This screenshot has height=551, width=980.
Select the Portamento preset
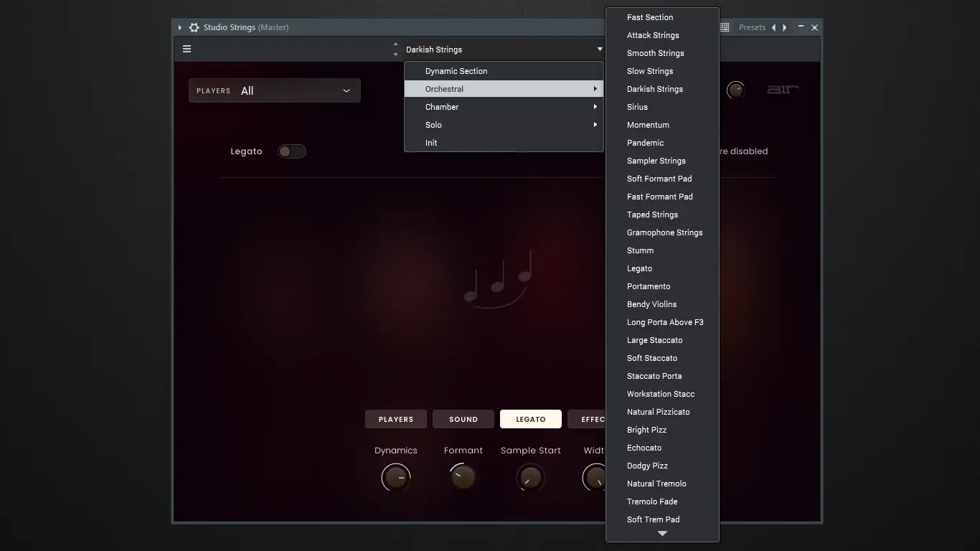(x=662, y=286)
